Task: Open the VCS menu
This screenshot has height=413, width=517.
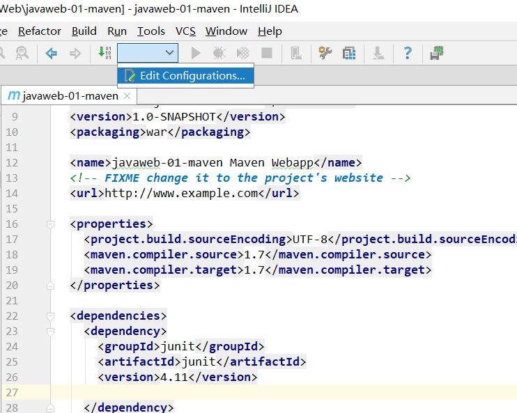Action: click(185, 31)
